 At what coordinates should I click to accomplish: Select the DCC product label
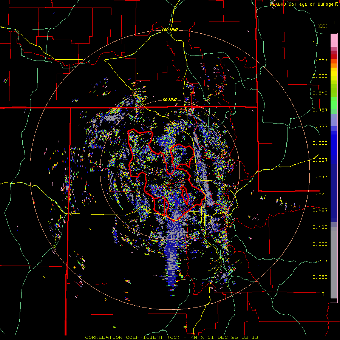click(x=332, y=23)
